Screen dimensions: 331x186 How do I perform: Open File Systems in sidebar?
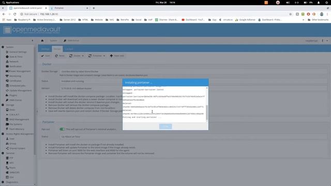click(15, 124)
